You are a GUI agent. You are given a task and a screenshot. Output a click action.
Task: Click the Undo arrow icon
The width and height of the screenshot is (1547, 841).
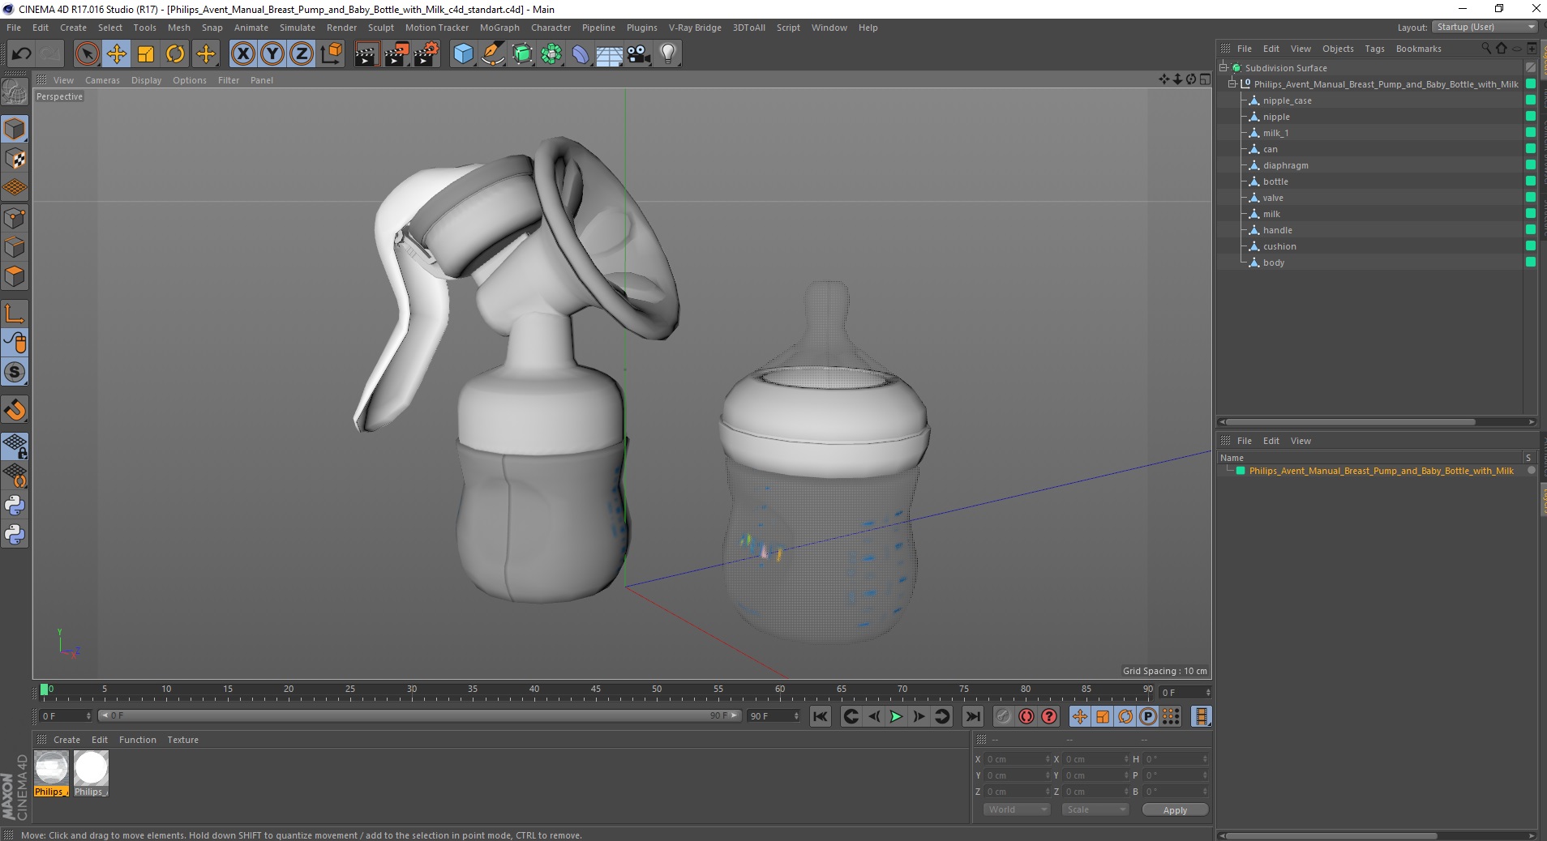21,54
